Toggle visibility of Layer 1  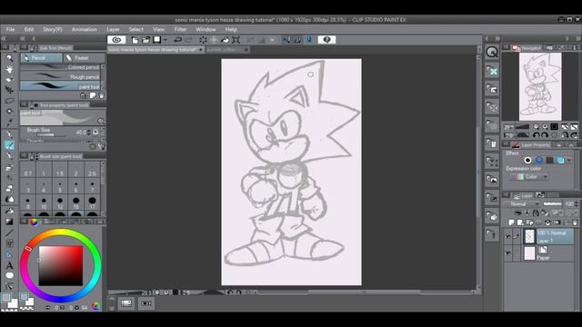coord(507,236)
